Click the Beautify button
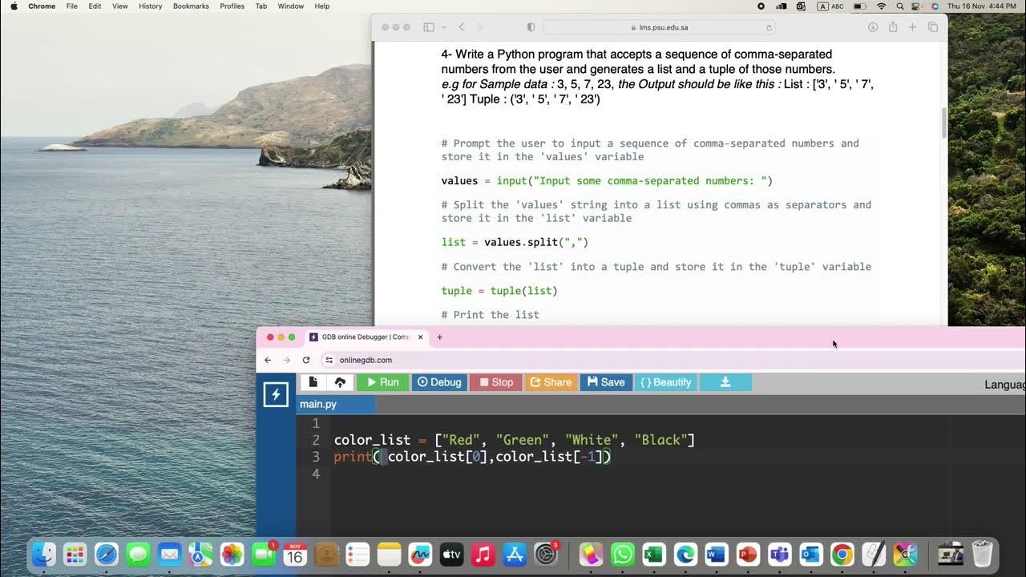Image resolution: width=1026 pixels, height=577 pixels. 666,382
